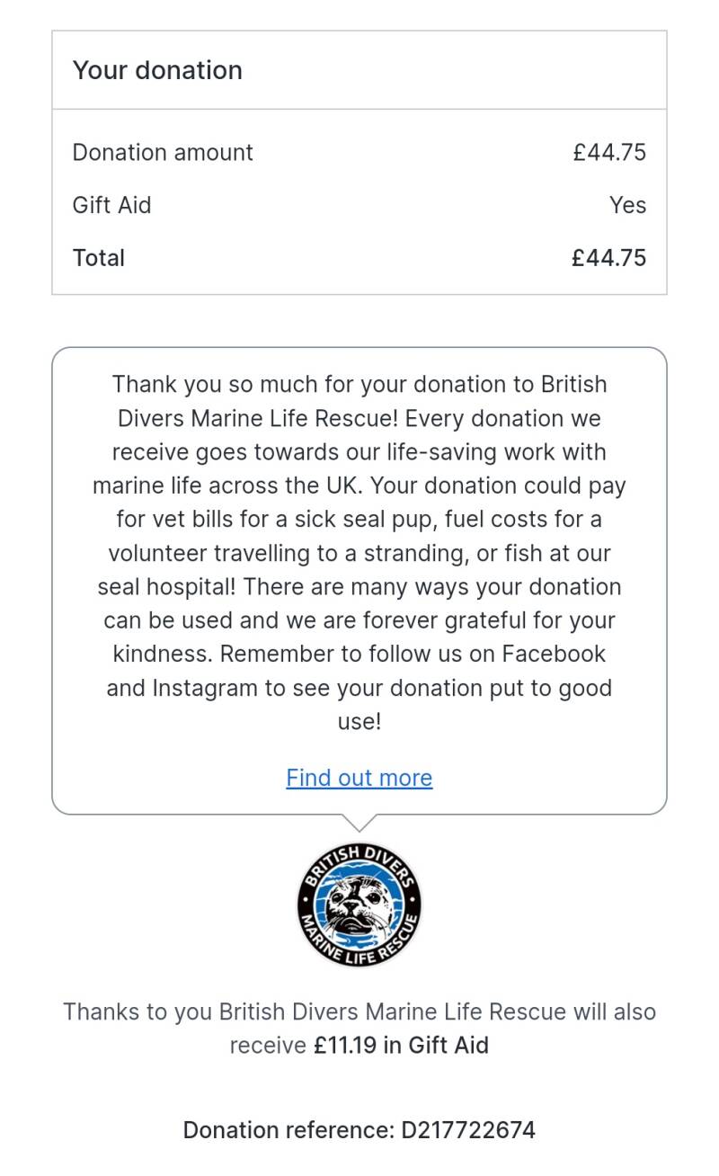Click the words sick seal pup in the message
This screenshot has width=719, height=1176.
click(388, 520)
